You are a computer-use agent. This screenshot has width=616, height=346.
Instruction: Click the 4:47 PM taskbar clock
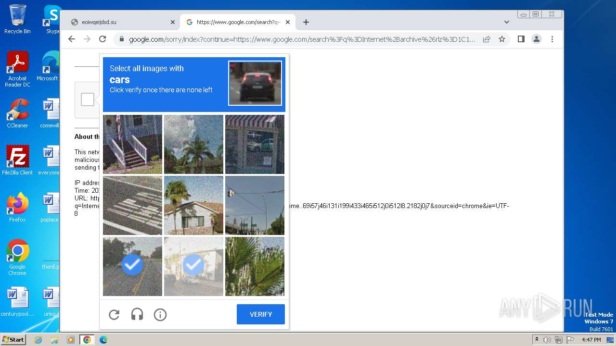[x=591, y=340]
